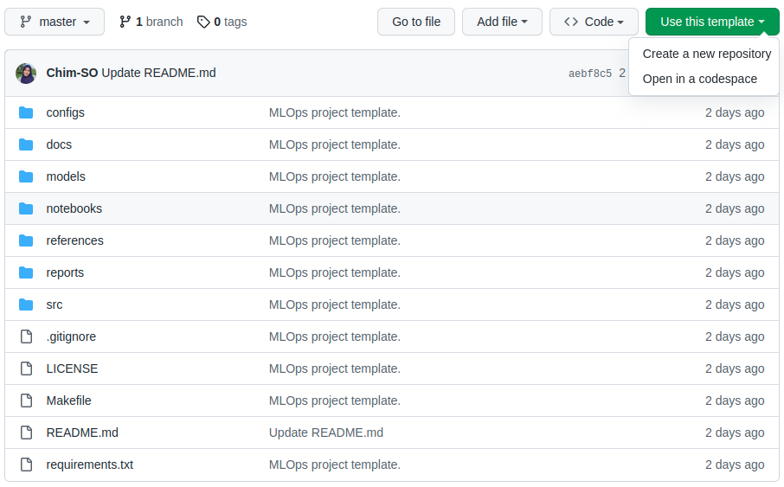Collapse the Use this template dropdown

712,22
